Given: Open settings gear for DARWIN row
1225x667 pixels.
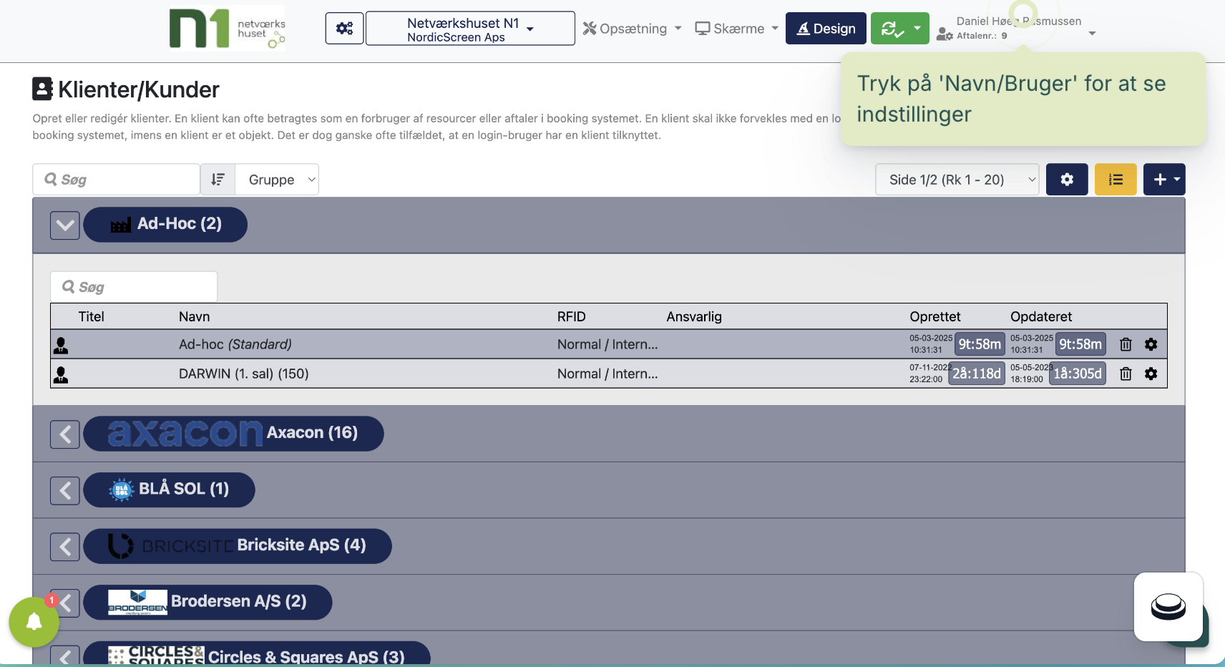Looking at the screenshot, I should (1151, 374).
